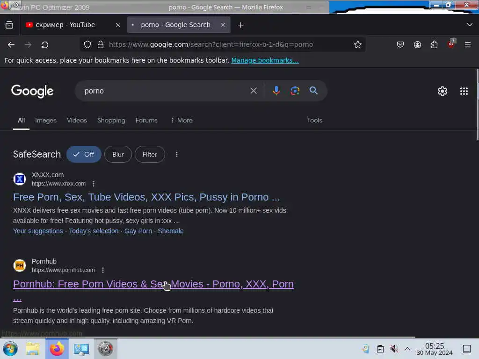The image size is (479, 359).
Task: Open the Your suggestions sitelink
Action: coord(38,231)
